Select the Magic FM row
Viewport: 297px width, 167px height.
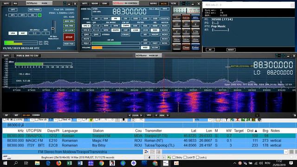[149, 141]
